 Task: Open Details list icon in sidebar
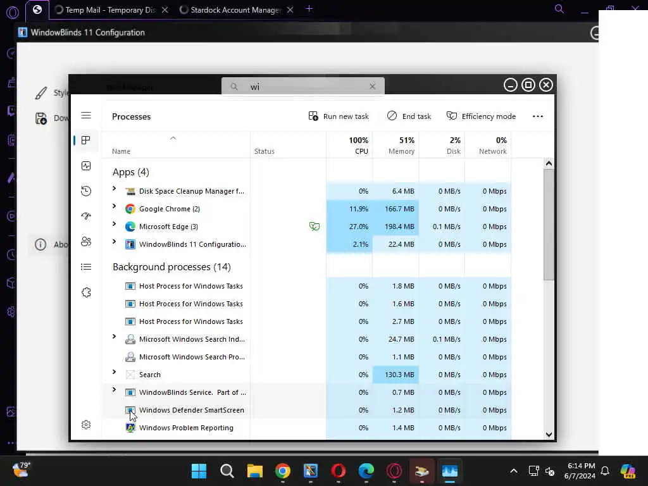[86, 267]
